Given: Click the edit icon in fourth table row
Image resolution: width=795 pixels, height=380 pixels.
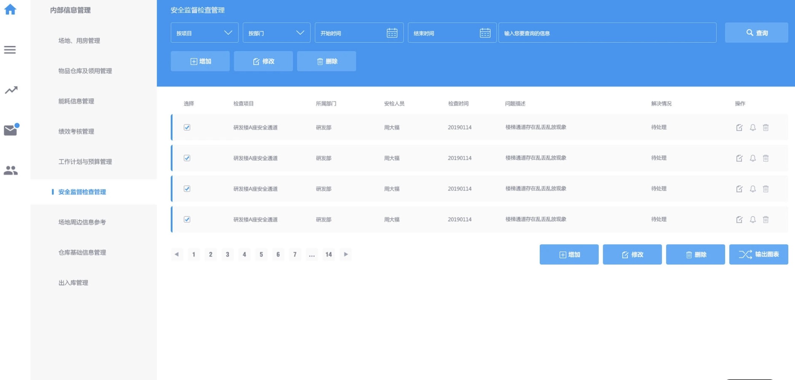Looking at the screenshot, I should pyautogui.click(x=739, y=219).
